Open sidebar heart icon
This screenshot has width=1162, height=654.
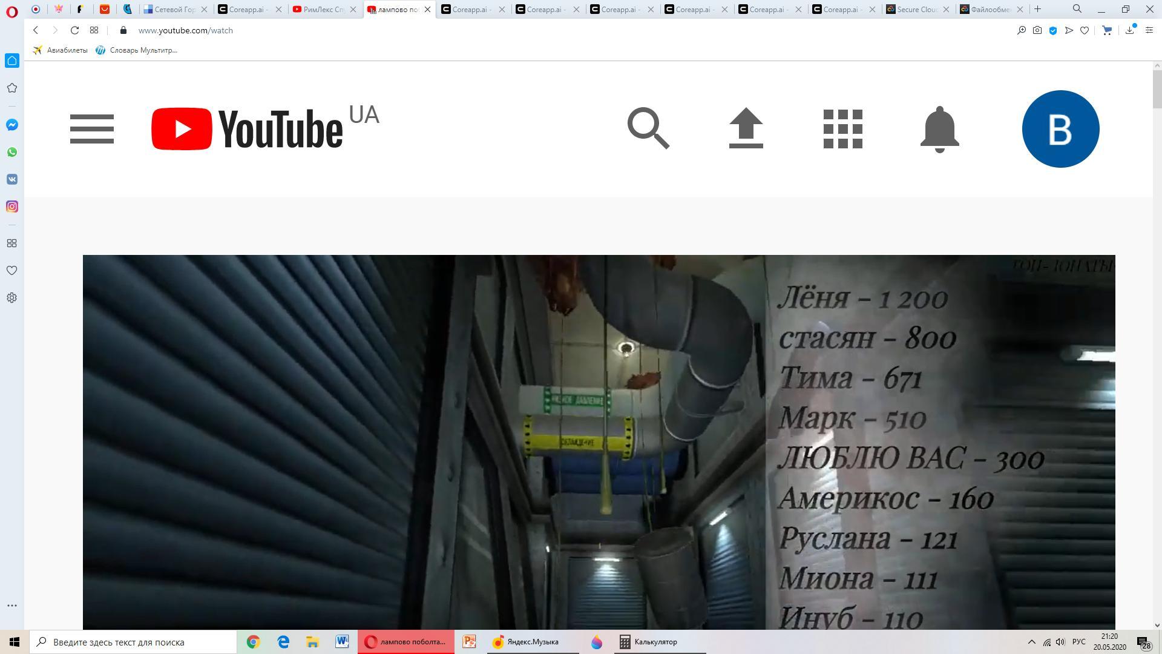pos(11,271)
